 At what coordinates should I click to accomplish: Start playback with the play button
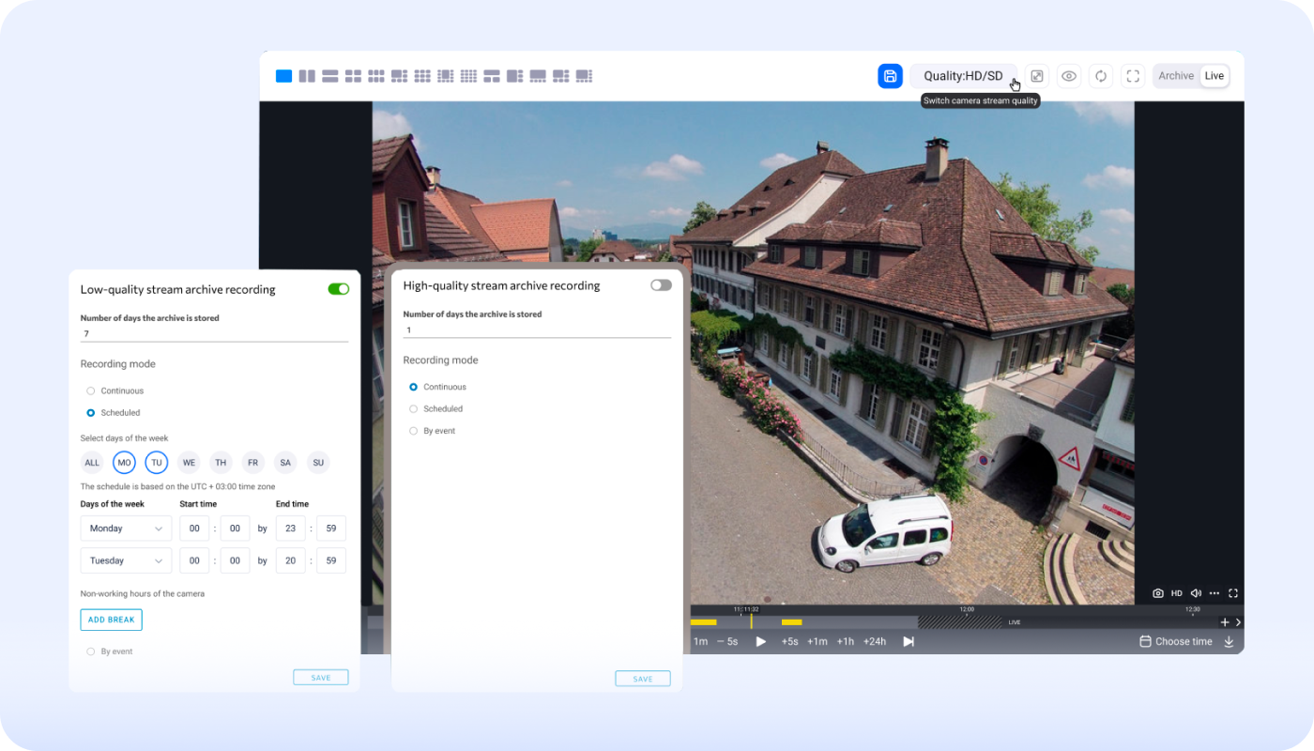point(761,641)
